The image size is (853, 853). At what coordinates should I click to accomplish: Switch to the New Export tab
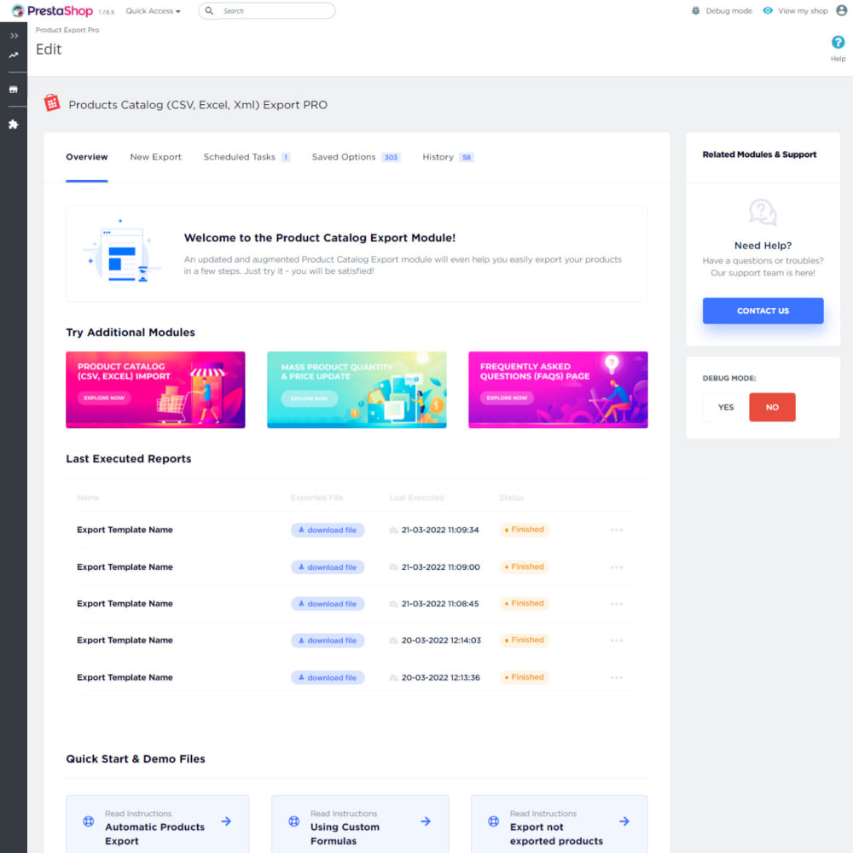pos(155,157)
